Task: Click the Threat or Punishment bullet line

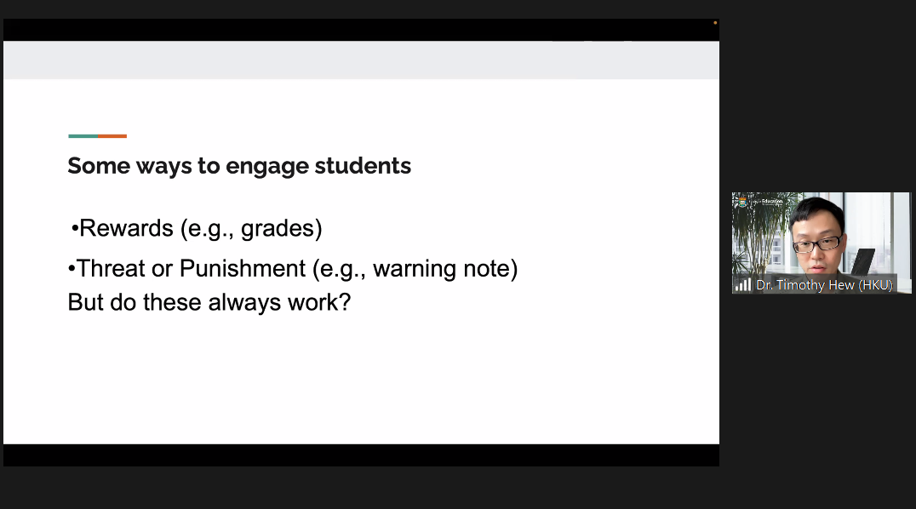Action: [x=293, y=269]
